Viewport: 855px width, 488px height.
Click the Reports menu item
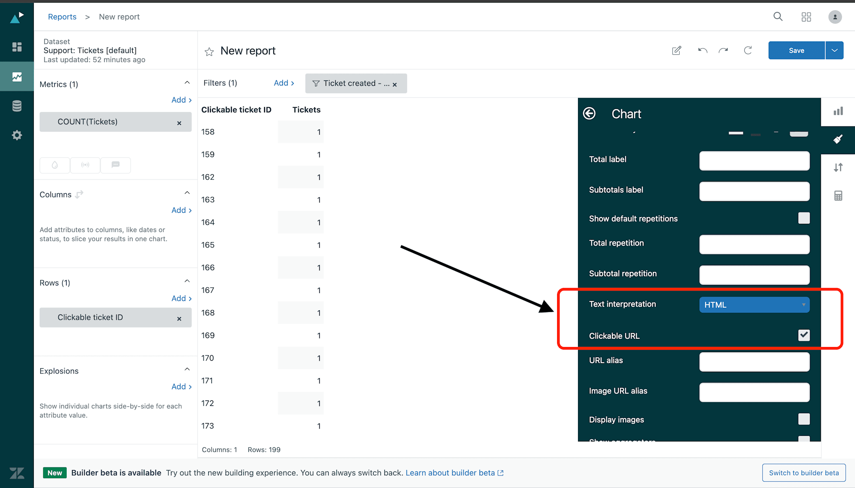point(62,16)
